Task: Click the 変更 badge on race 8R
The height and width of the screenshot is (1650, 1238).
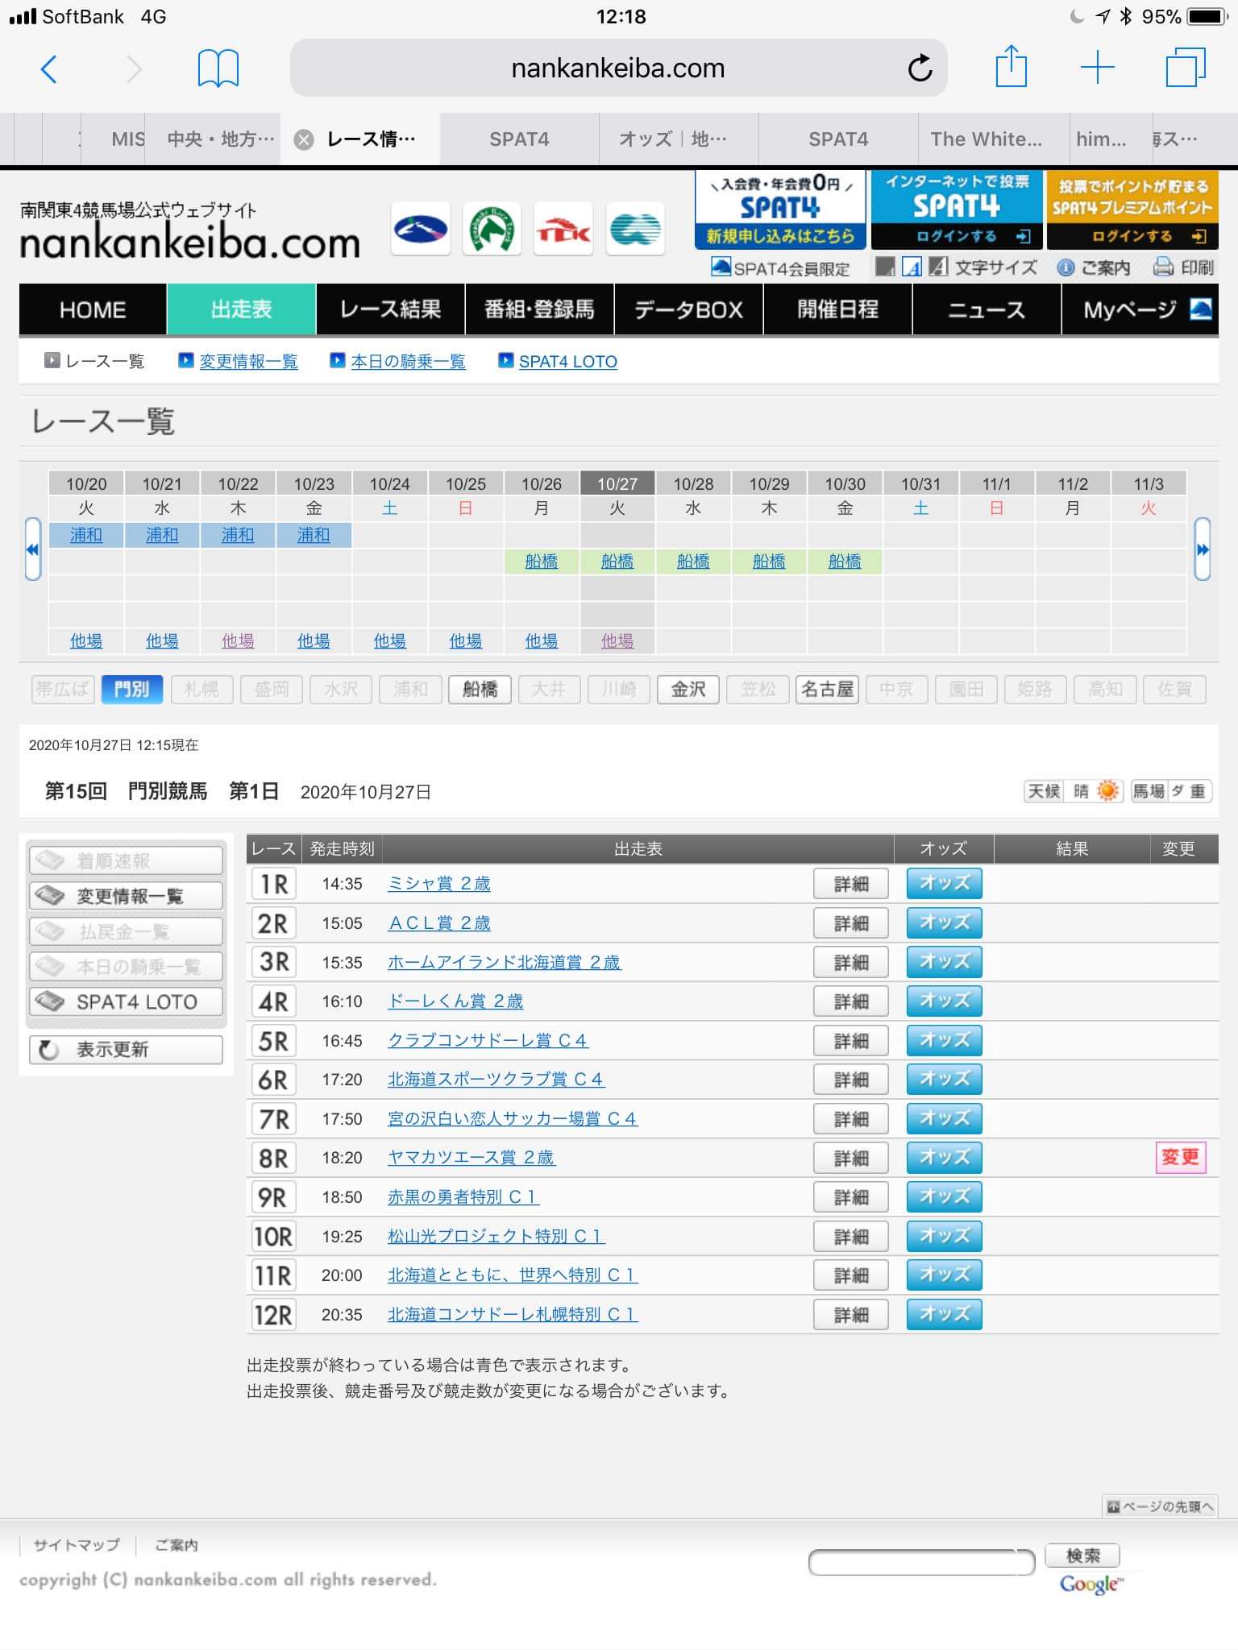Action: tap(1180, 1158)
